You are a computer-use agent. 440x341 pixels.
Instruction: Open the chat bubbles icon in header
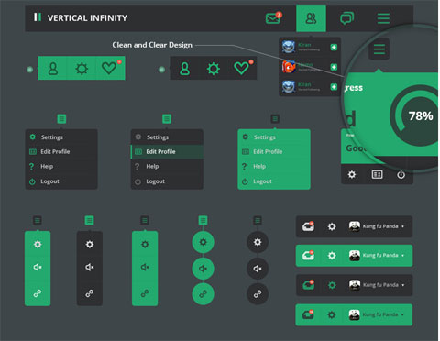[x=346, y=18]
